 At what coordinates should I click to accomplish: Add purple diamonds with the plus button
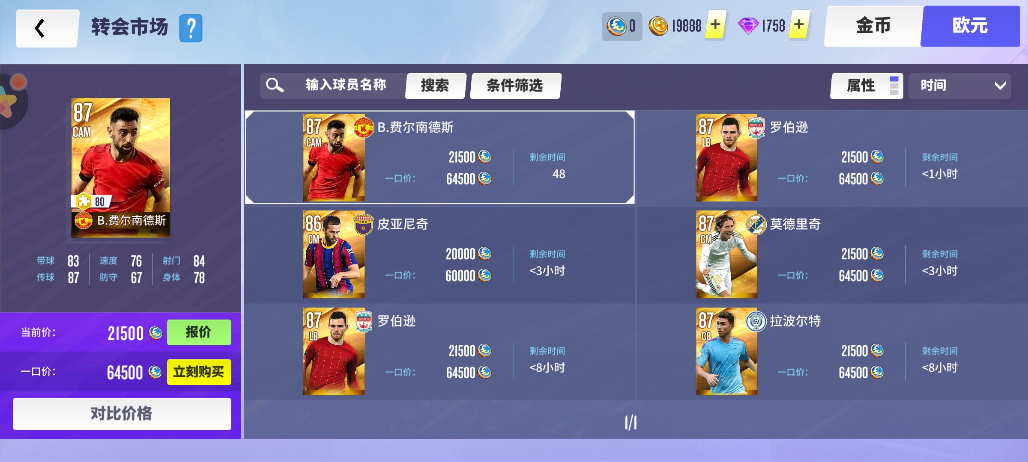pyautogui.click(x=799, y=25)
